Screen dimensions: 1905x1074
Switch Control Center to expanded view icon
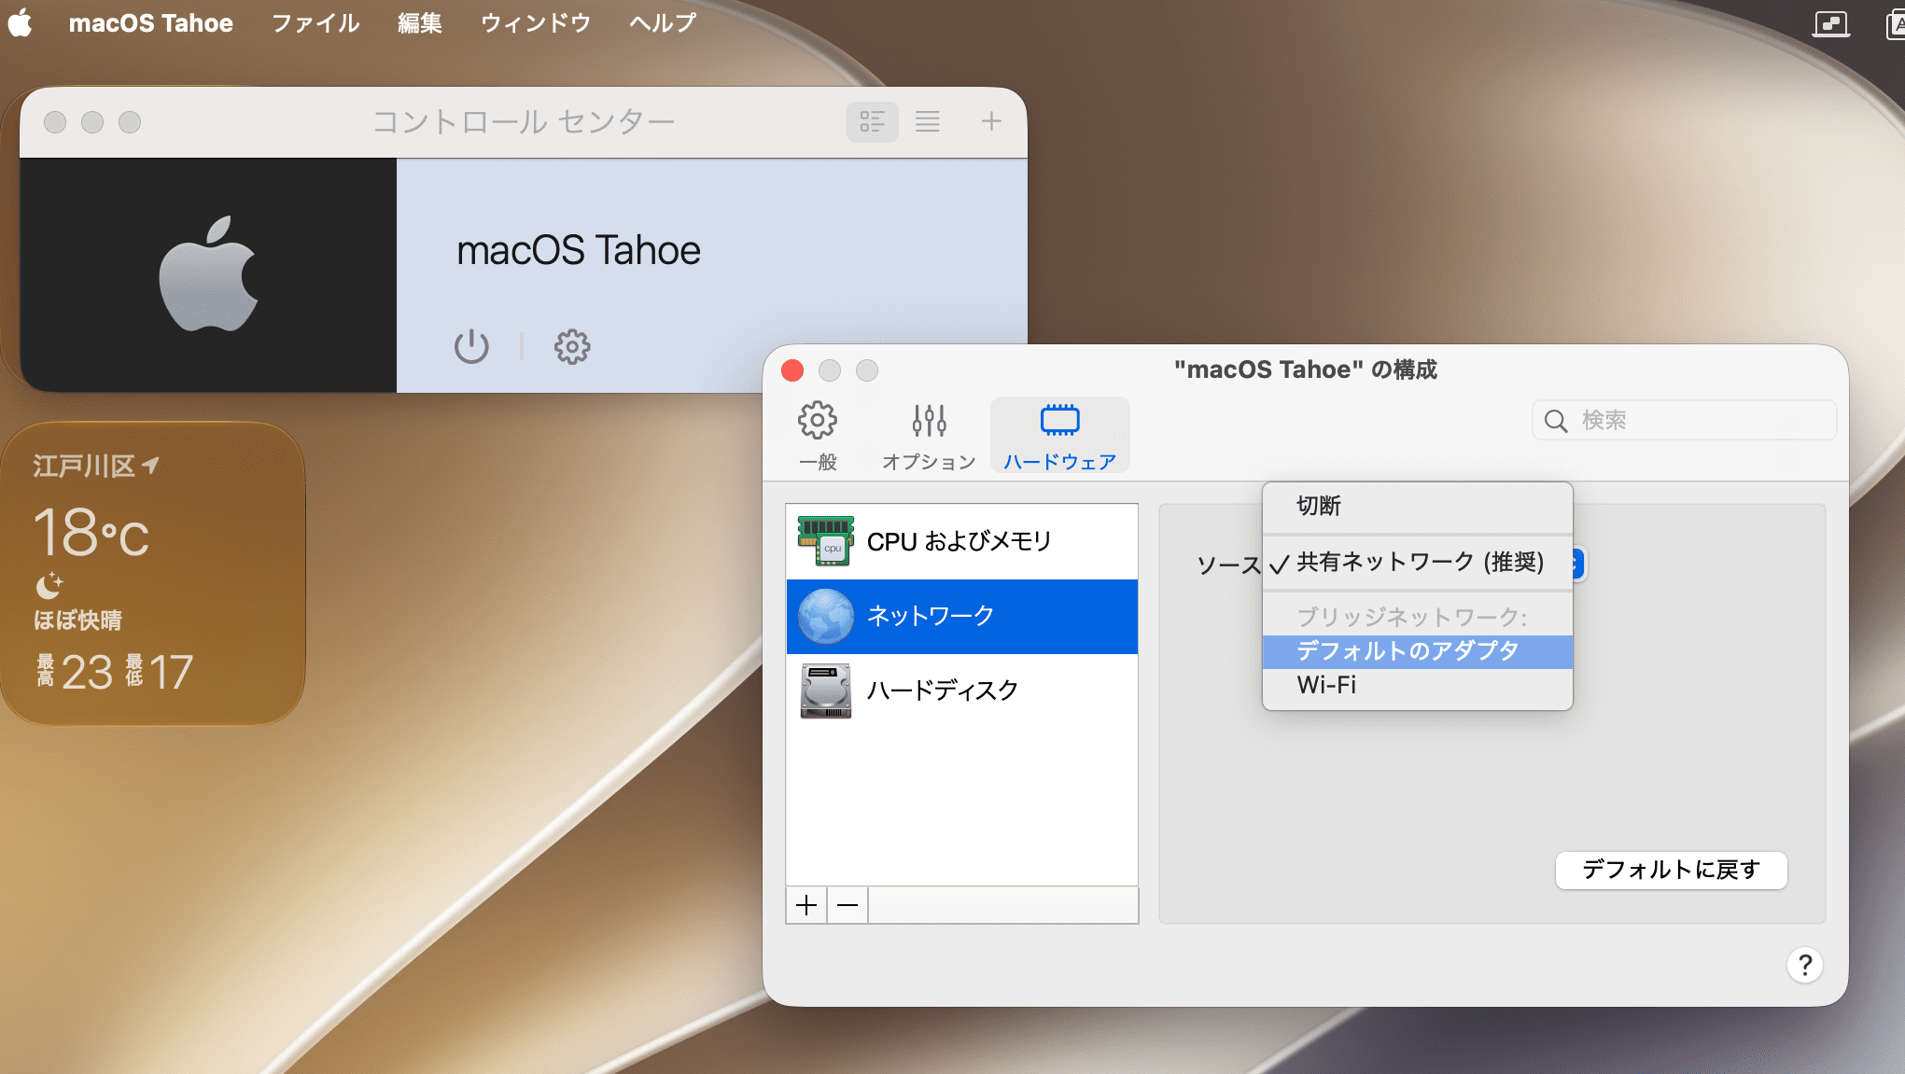pyautogui.click(x=872, y=122)
